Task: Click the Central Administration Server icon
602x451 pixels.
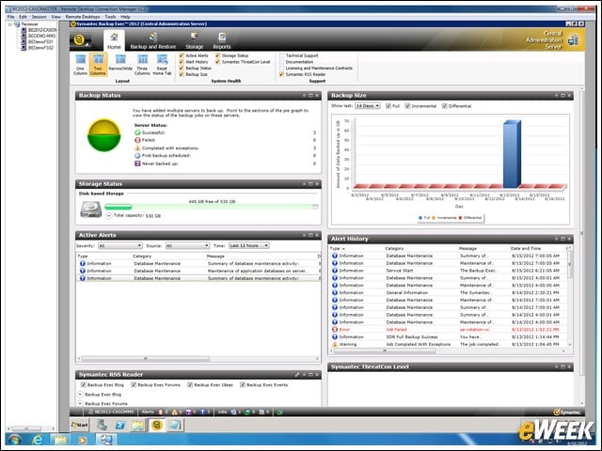Action: click(x=573, y=39)
